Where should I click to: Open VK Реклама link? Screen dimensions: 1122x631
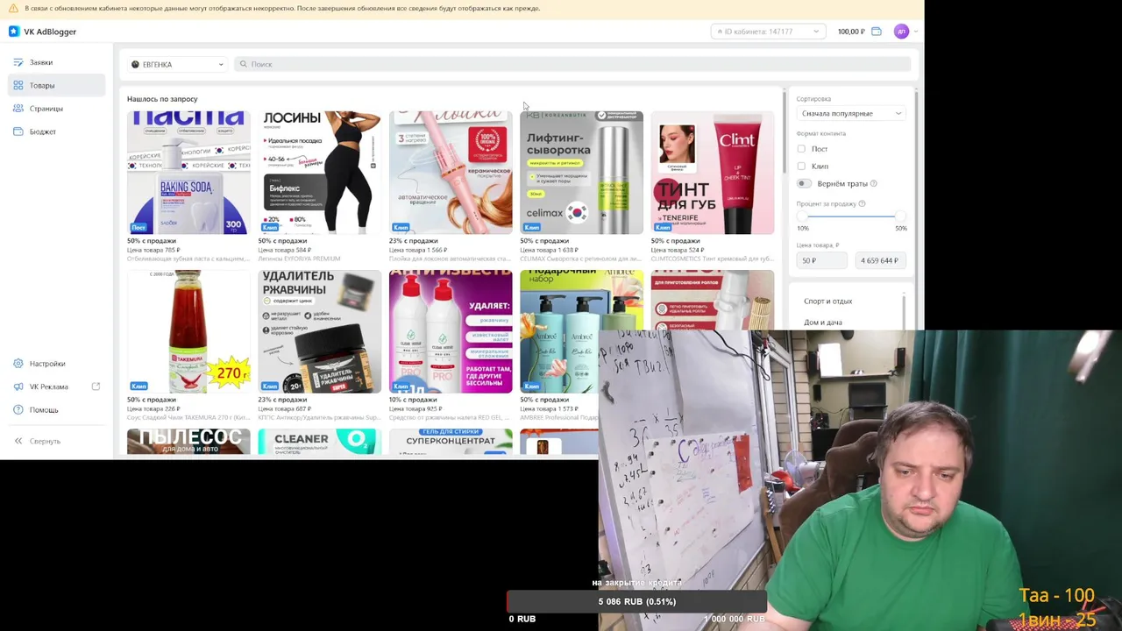tap(58, 386)
